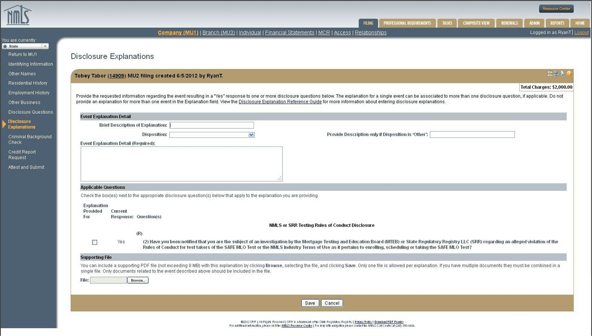The image size is (592, 336).
Task: Click the Logout link
Action: (581, 32)
